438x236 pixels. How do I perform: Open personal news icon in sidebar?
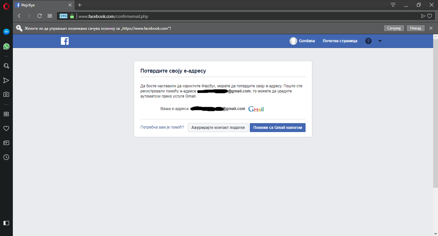coord(6,143)
